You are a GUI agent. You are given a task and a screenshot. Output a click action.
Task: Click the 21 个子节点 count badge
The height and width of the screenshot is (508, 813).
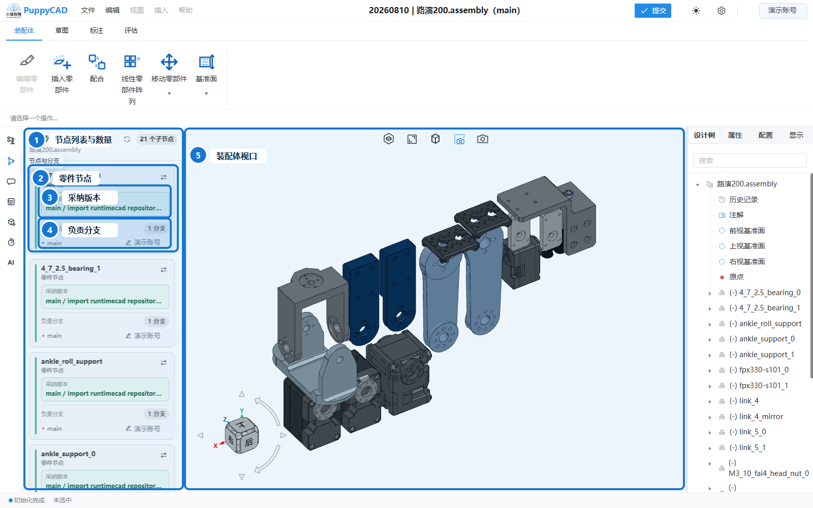(x=157, y=139)
